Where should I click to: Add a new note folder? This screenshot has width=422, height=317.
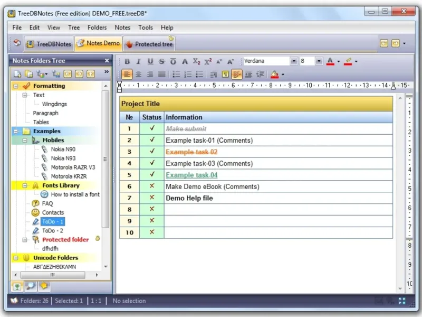[x=17, y=73]
